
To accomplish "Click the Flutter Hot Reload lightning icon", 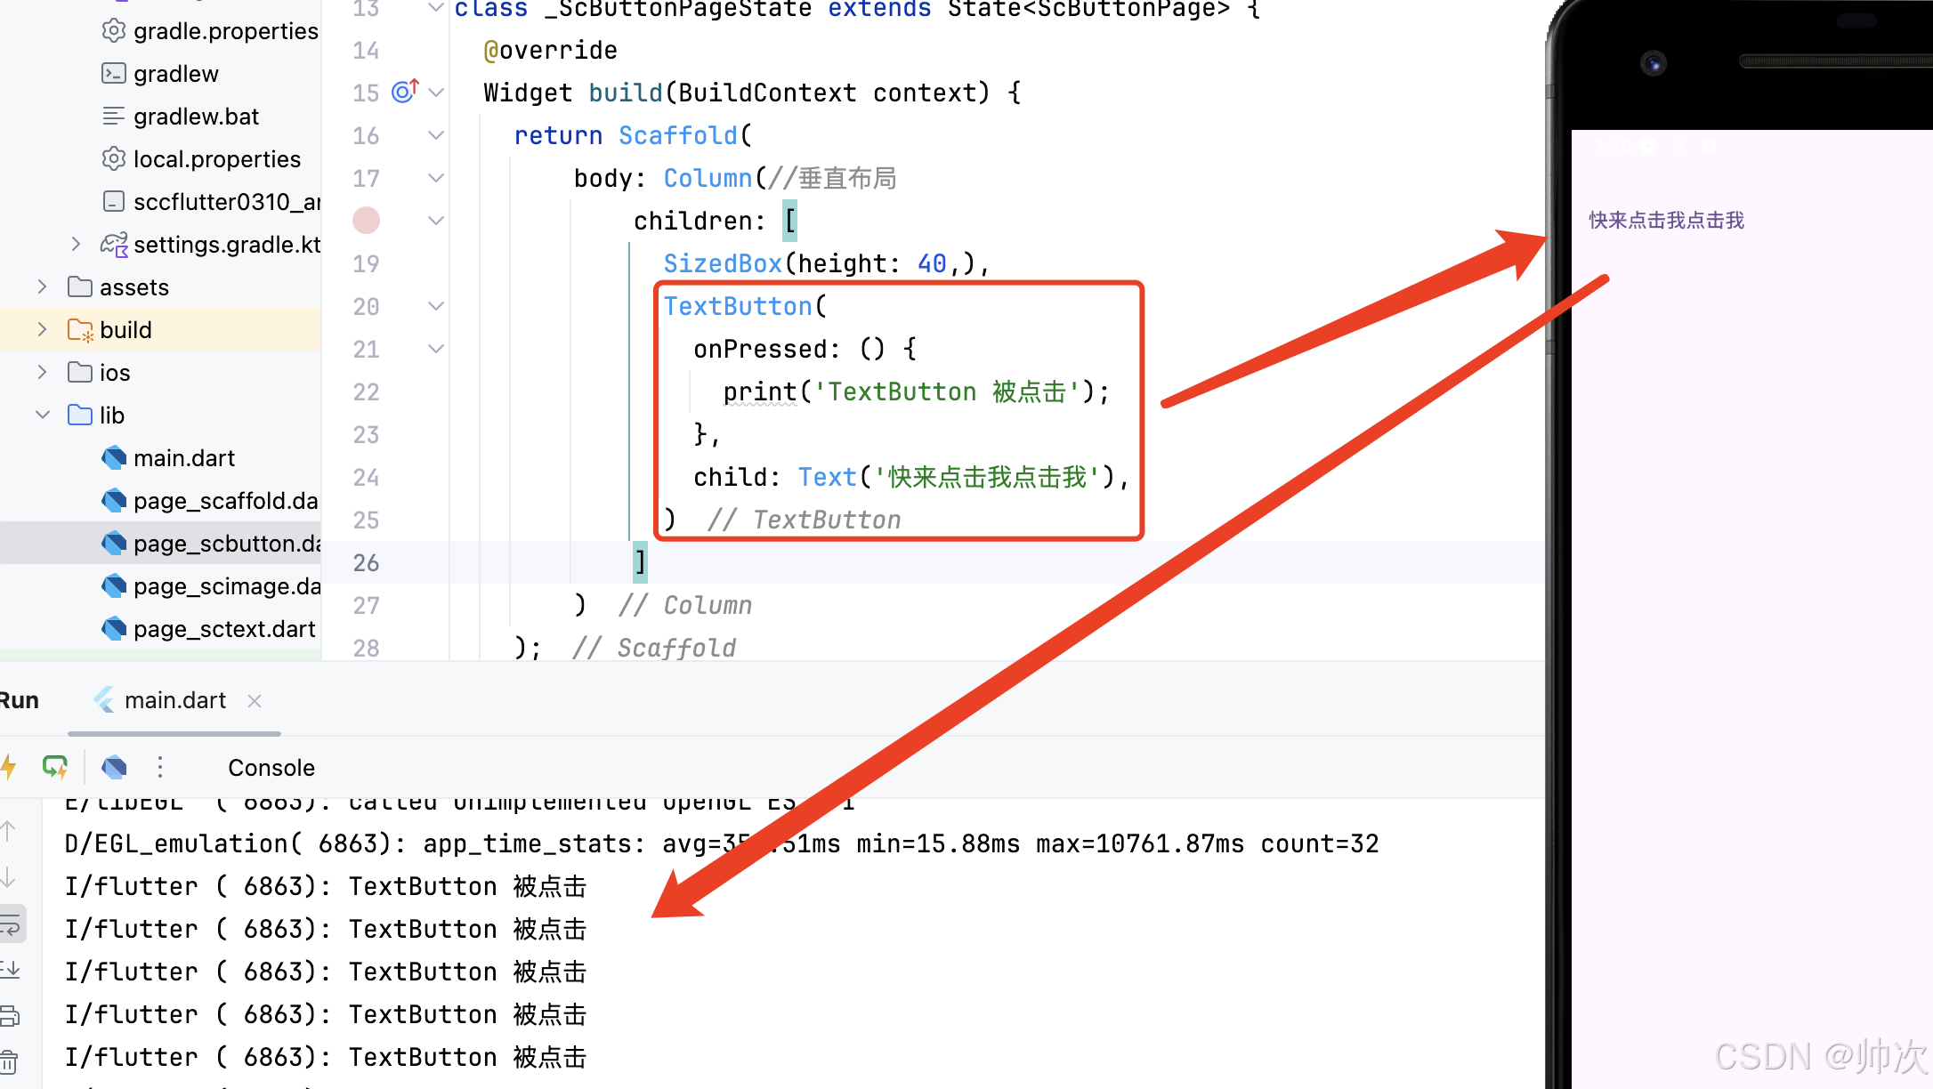I will point(9,767).
